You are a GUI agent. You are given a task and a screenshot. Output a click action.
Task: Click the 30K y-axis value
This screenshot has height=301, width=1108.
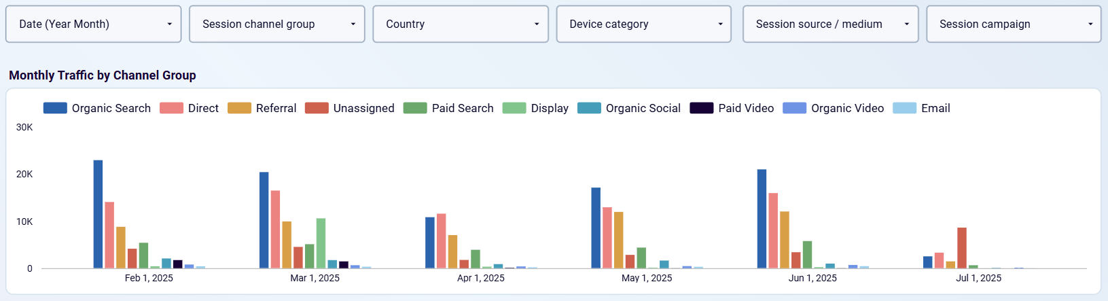(24, 127)
